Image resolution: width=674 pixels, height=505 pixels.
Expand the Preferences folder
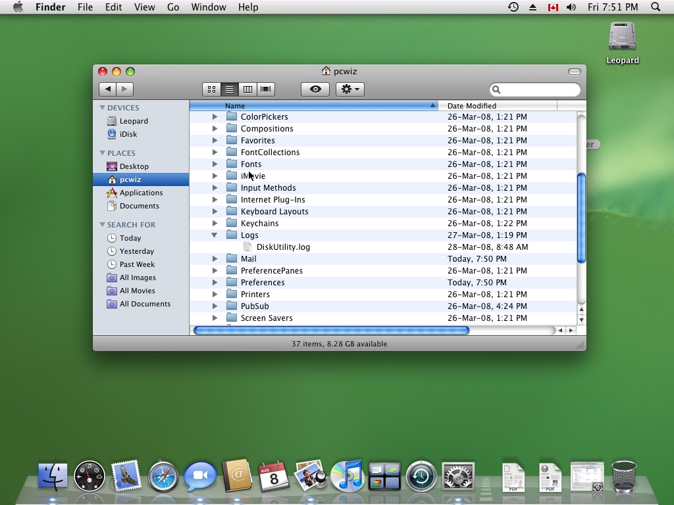tap(215, 283)
